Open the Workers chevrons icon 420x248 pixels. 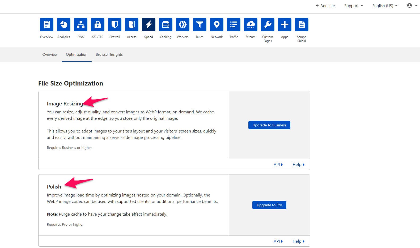(183, 24)
